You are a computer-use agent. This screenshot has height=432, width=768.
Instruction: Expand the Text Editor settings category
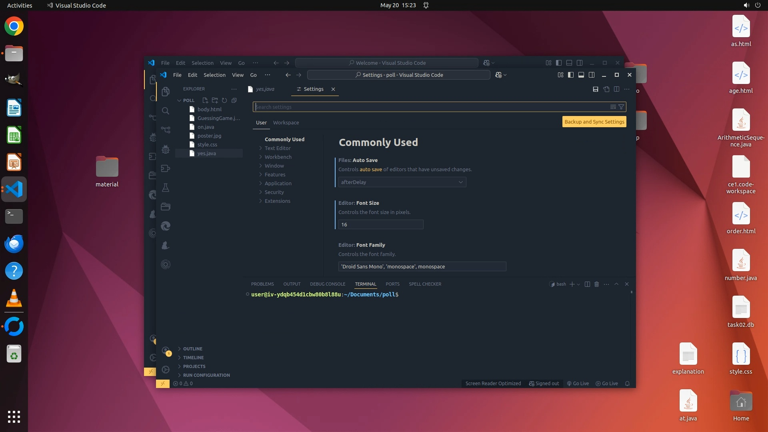coord(277,148)
